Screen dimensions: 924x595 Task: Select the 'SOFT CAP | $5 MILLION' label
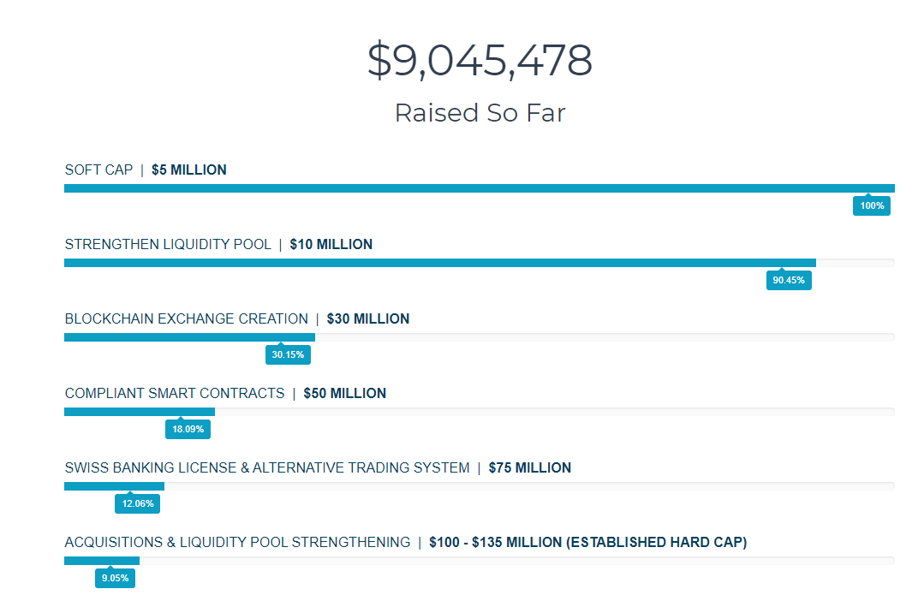(146, 170)
